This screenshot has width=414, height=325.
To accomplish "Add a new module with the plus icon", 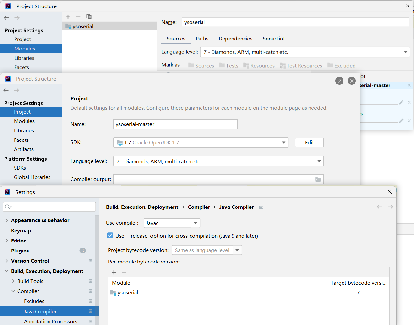I will [x=68, y=17].
